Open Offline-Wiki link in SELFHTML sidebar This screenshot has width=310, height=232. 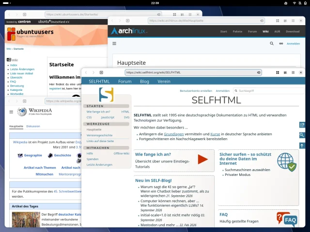tap(122, 154)
